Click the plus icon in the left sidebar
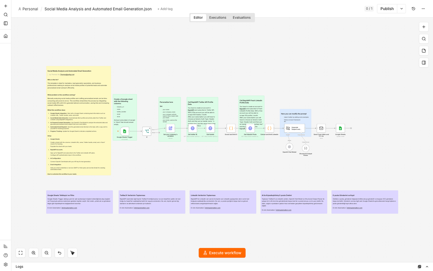The width and height of the screenshot is (433, 271). pos(5,6)
